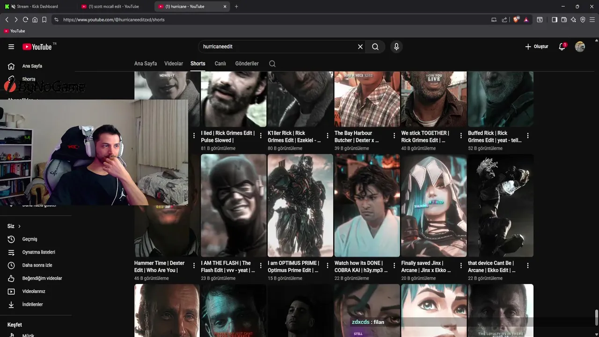The image size is (599, 337).
Task: Open options for I AM THE FLASH short
Action: [261, 265]
